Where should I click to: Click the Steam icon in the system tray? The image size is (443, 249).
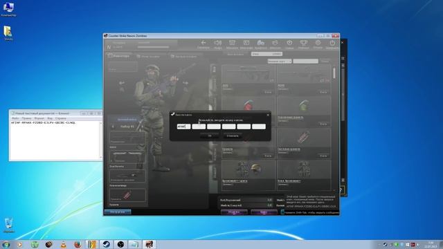click(385, 244)
